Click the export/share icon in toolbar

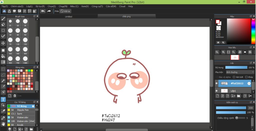(x=9, y=11)
